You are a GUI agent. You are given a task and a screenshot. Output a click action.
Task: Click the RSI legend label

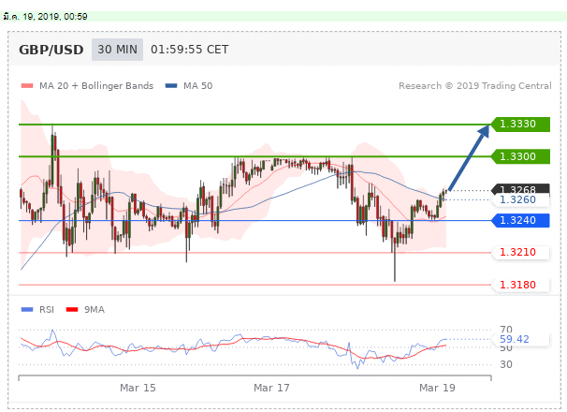(x=47, y=310)
